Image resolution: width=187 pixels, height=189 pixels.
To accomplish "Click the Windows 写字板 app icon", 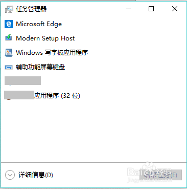I will pyautogui.click(x=9, y=53).
